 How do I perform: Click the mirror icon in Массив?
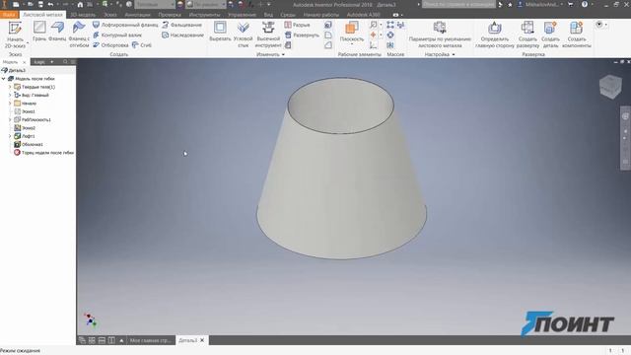point(390,45)
